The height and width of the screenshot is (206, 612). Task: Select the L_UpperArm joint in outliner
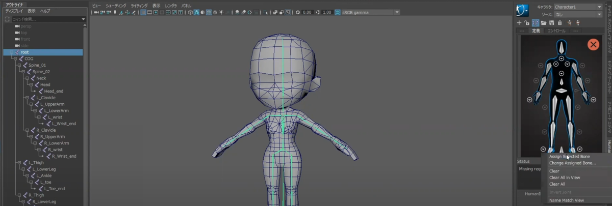click(x=54, y=104)
